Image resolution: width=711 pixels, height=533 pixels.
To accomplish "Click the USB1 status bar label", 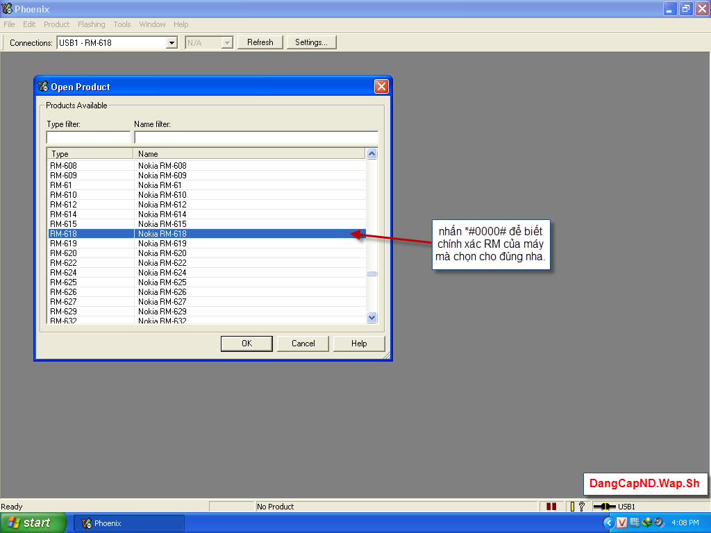I will [x=626, y=506].
